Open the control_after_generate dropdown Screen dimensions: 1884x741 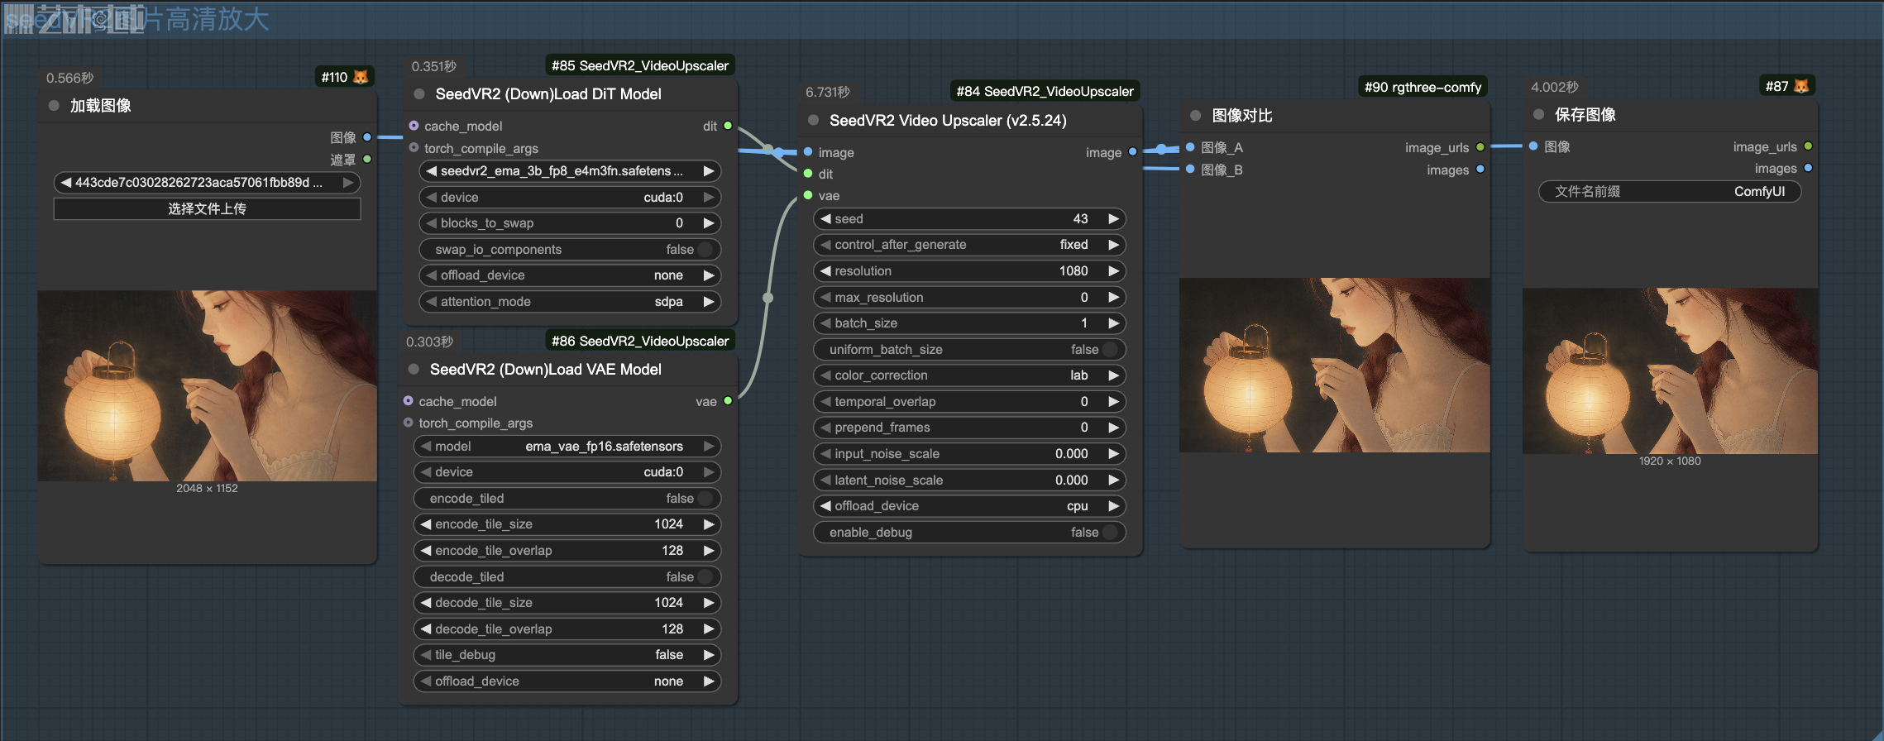(969, 245)
